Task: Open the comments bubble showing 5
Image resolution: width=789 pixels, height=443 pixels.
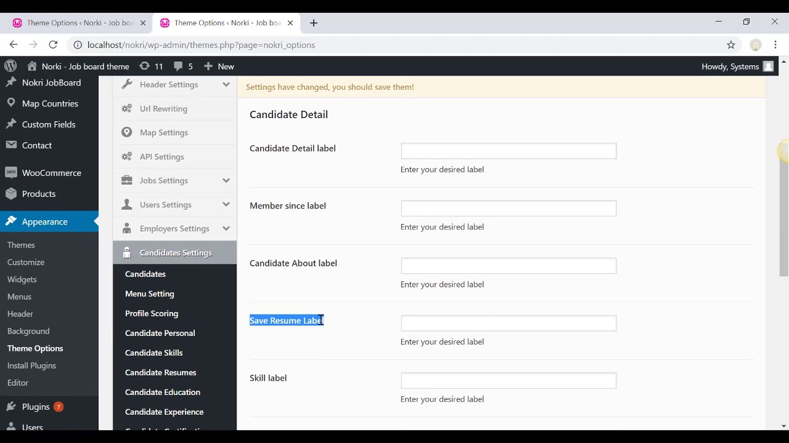Action: (178, 66)
